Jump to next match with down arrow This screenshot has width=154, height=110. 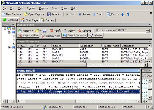click(x=122, y=14)
